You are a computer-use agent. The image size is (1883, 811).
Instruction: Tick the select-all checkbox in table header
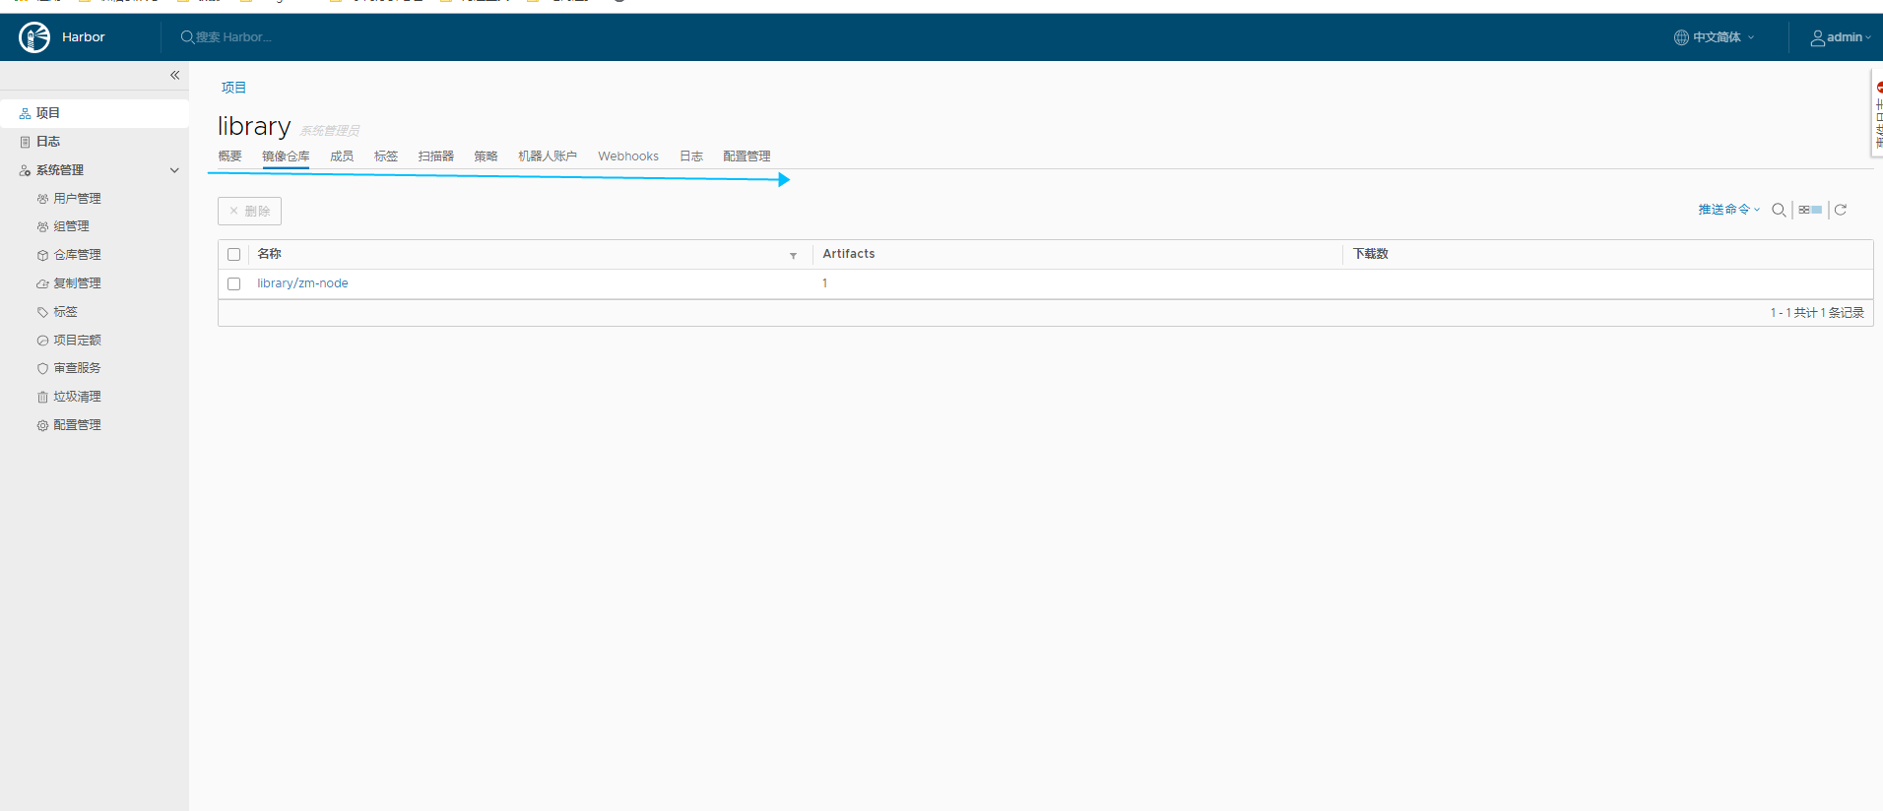click(x=233, y=254)
